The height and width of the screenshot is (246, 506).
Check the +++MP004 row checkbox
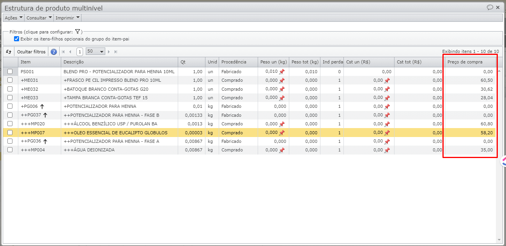pos(10,149)
